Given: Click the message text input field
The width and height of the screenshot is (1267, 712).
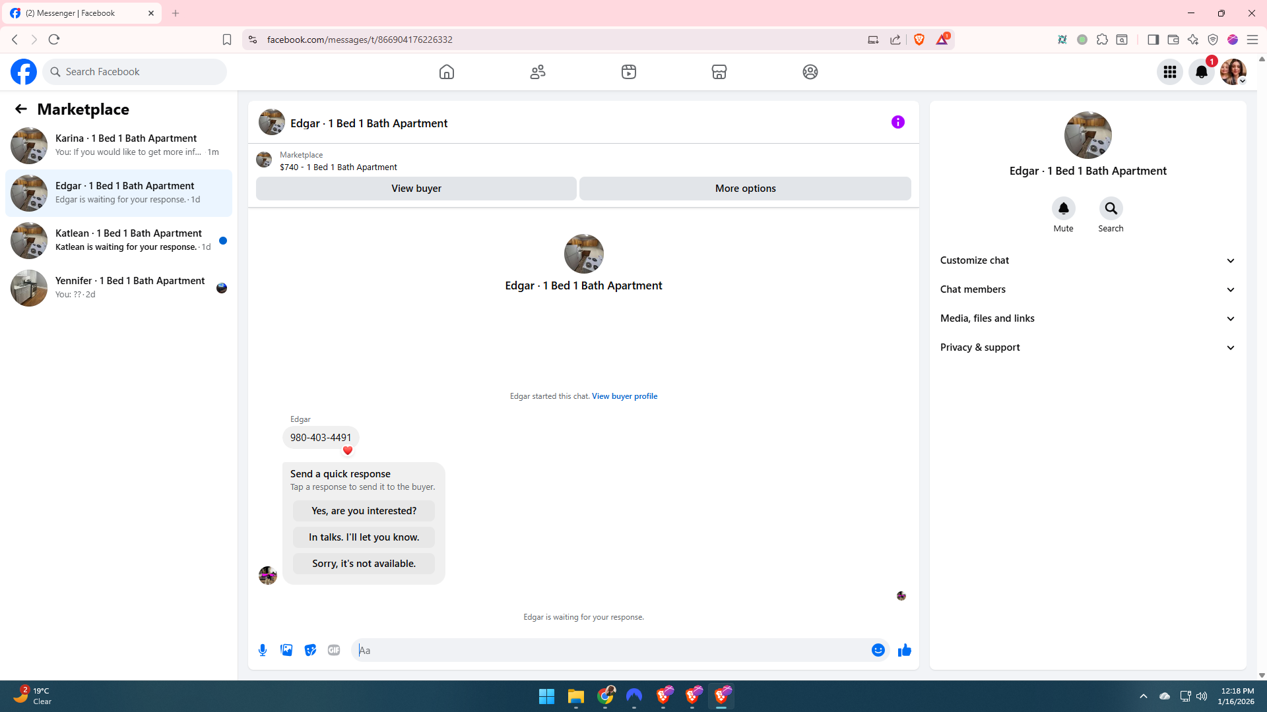Looking at the screenshot, I should (x=610, y=650).
